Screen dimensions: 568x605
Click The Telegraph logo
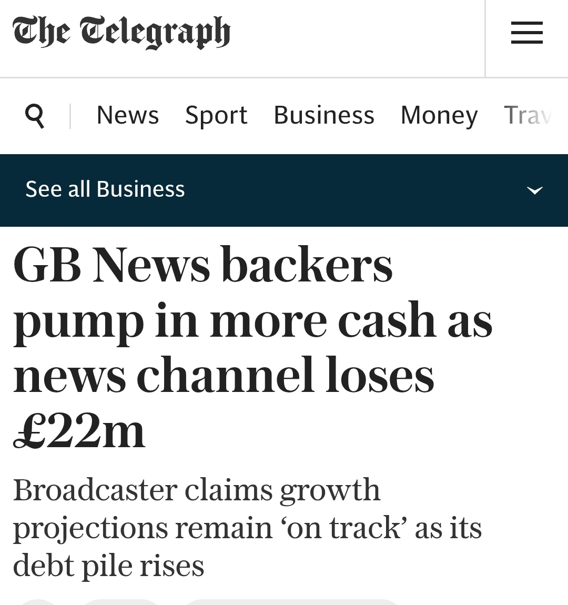[x=121, y=33]
